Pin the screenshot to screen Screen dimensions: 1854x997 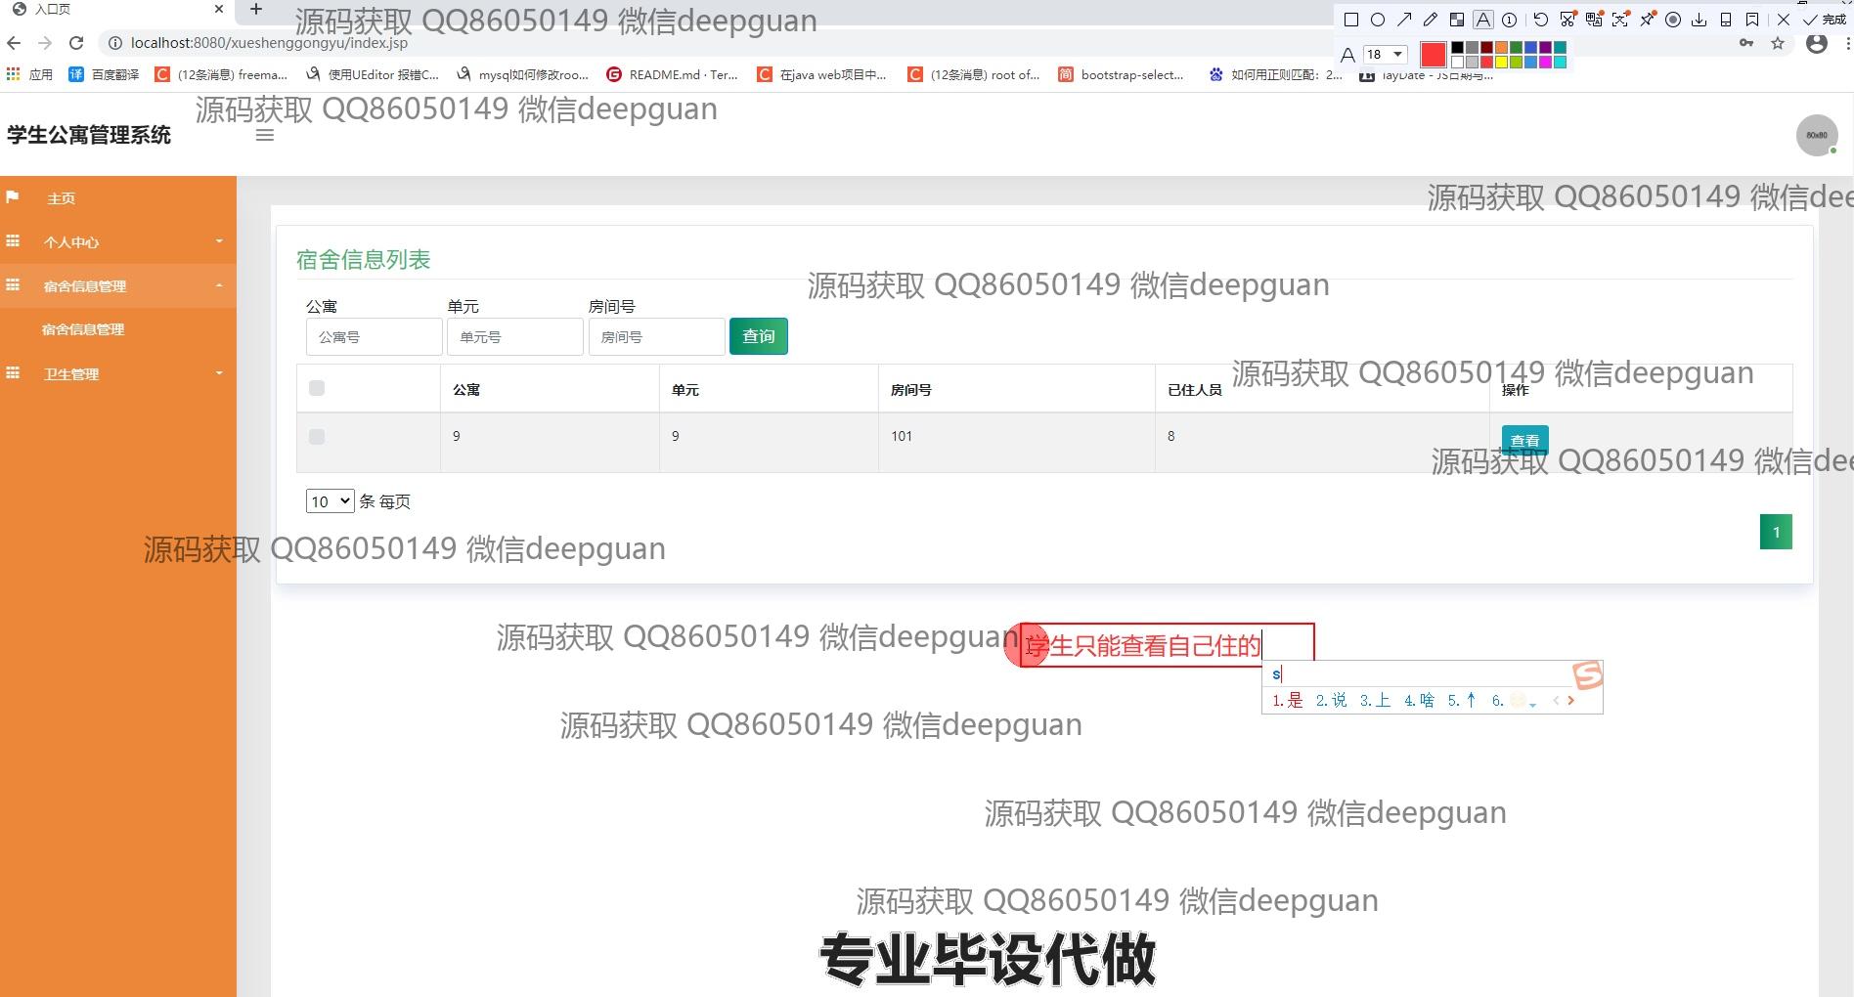click(1649, 20)
